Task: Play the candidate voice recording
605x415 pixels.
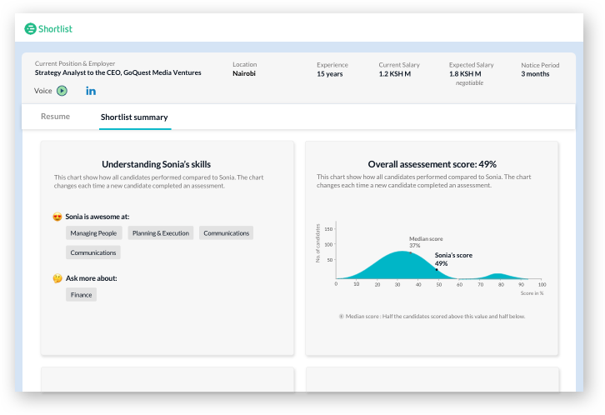Action: click(x=62, y=91)
